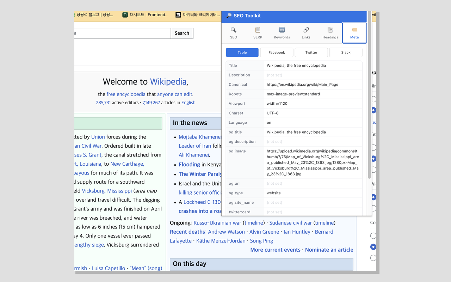
Task: Open the SEO tab in SEO Toolkit
Action: point(234,33)
